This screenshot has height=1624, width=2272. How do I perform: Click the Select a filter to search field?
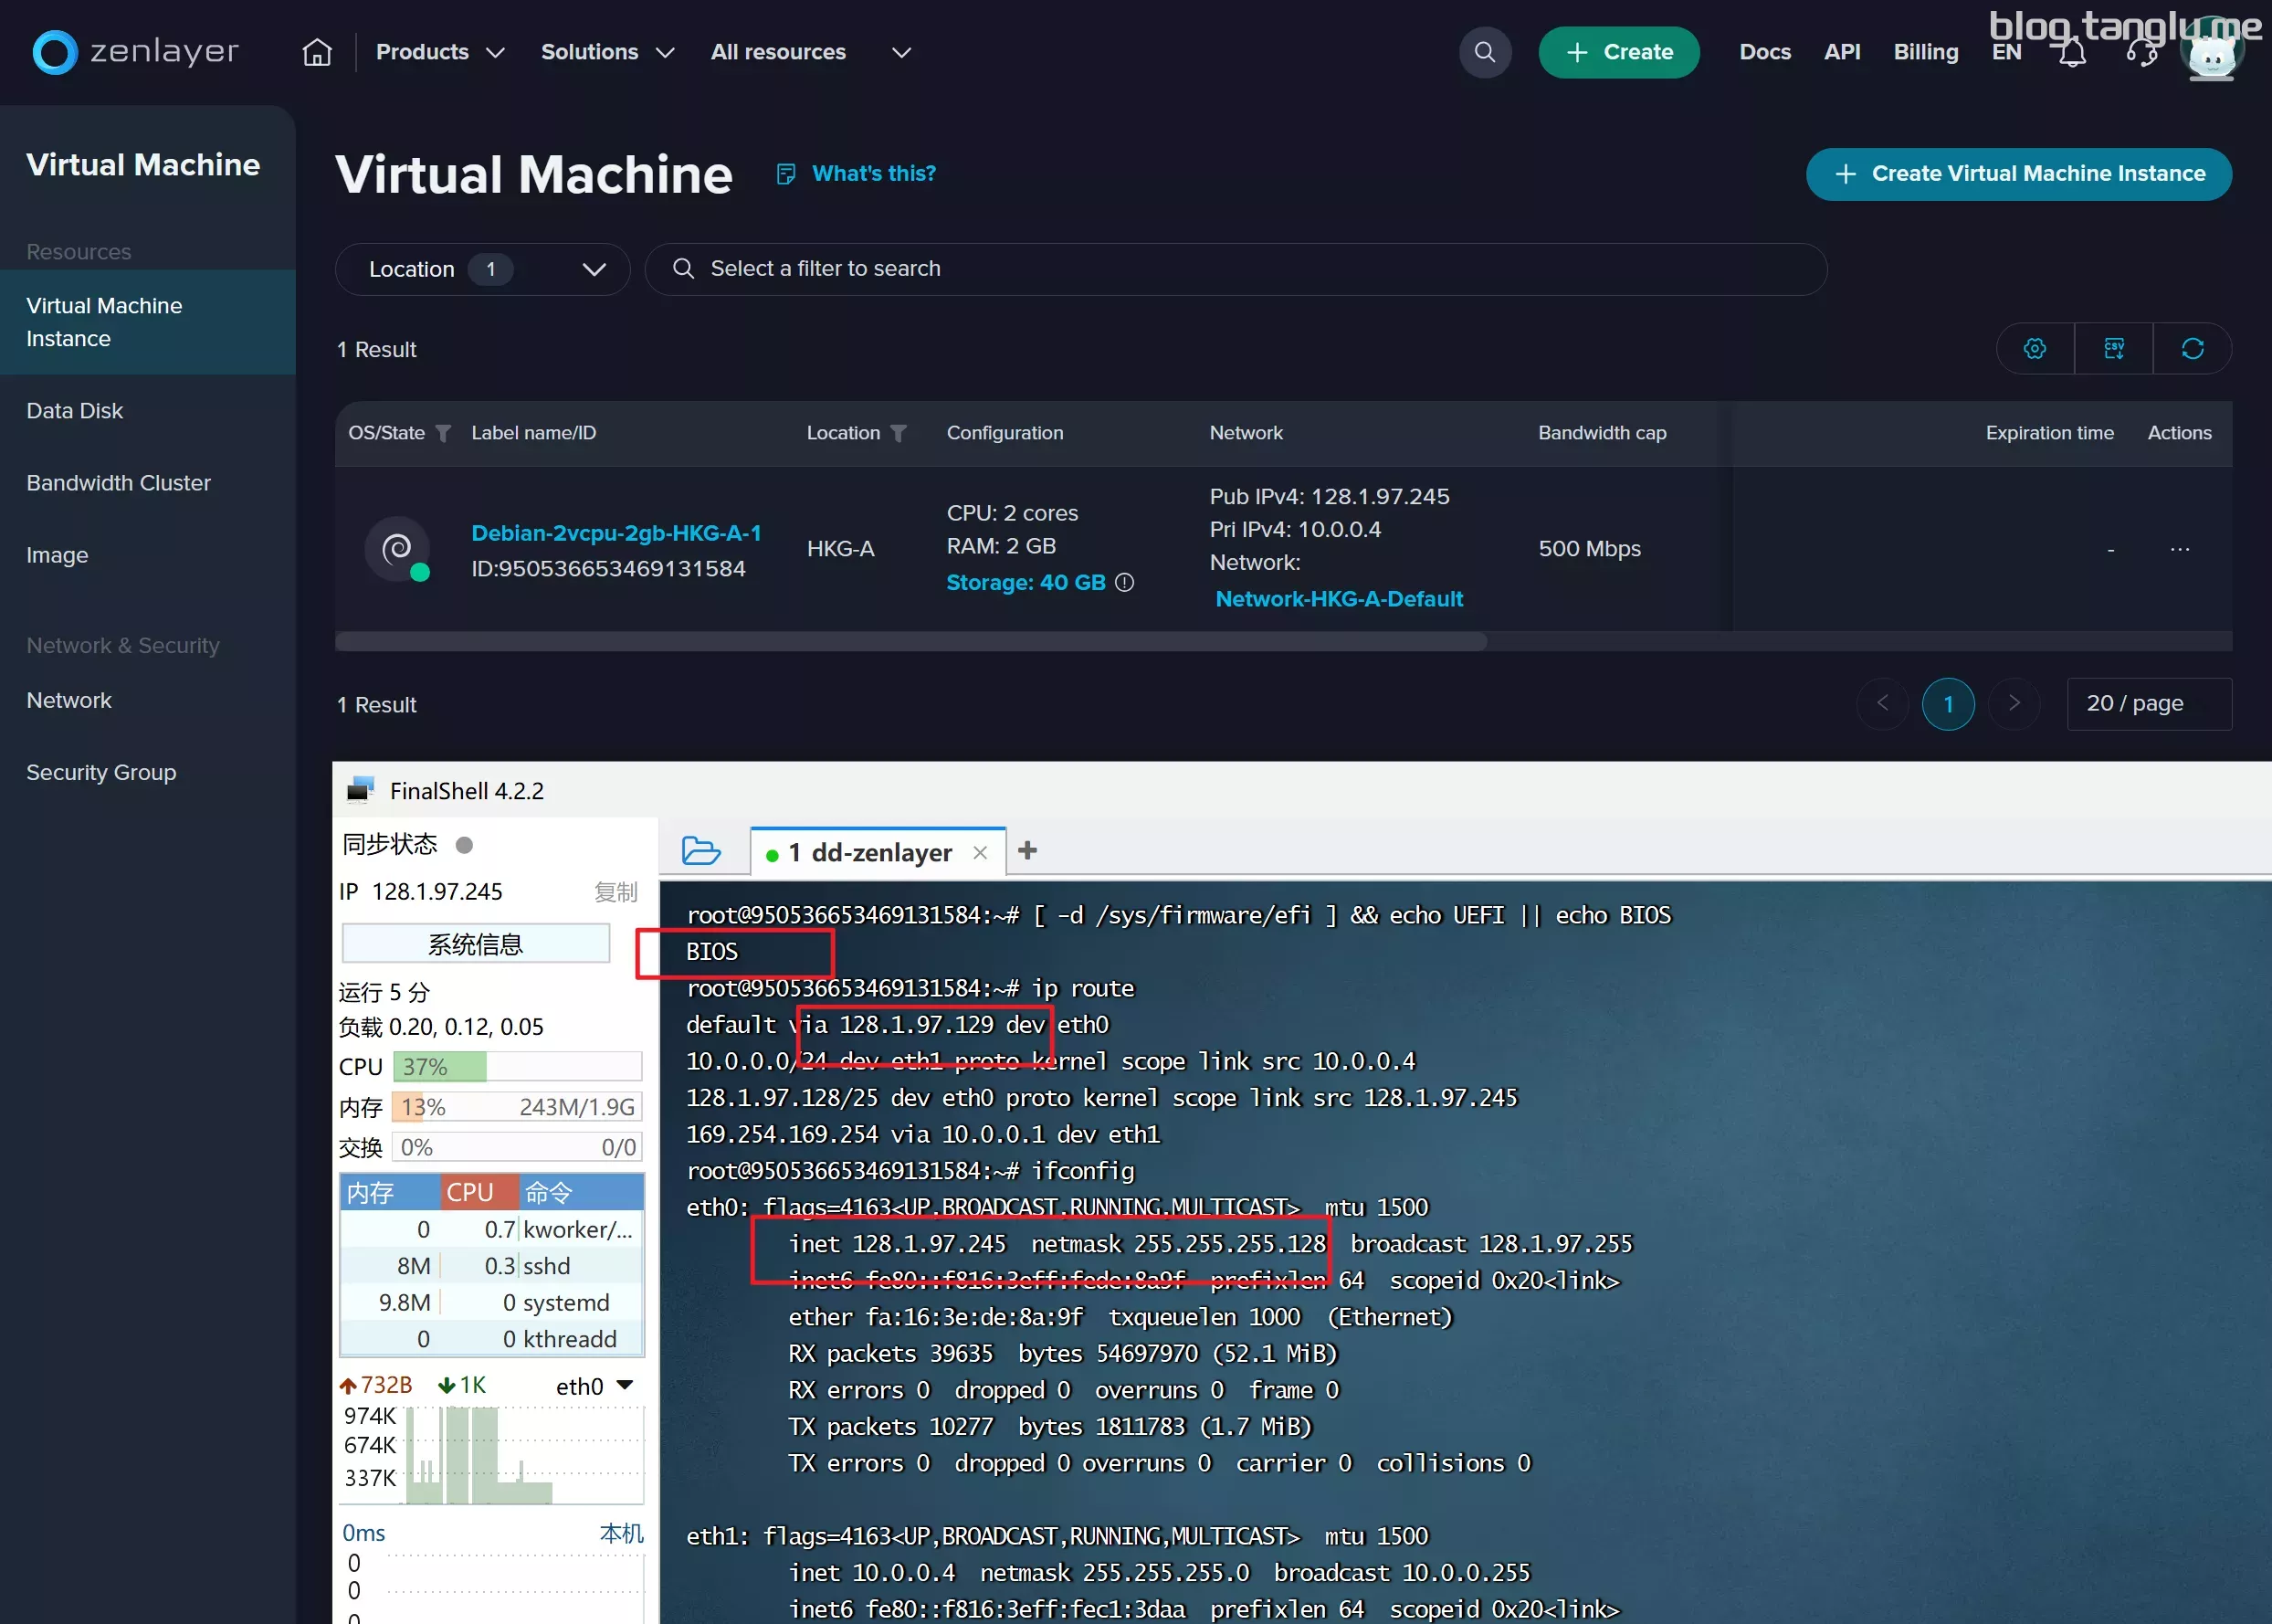tap(1236, 269)
